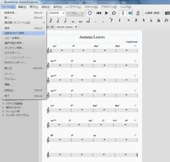Toggle the metronome icon

138,13
